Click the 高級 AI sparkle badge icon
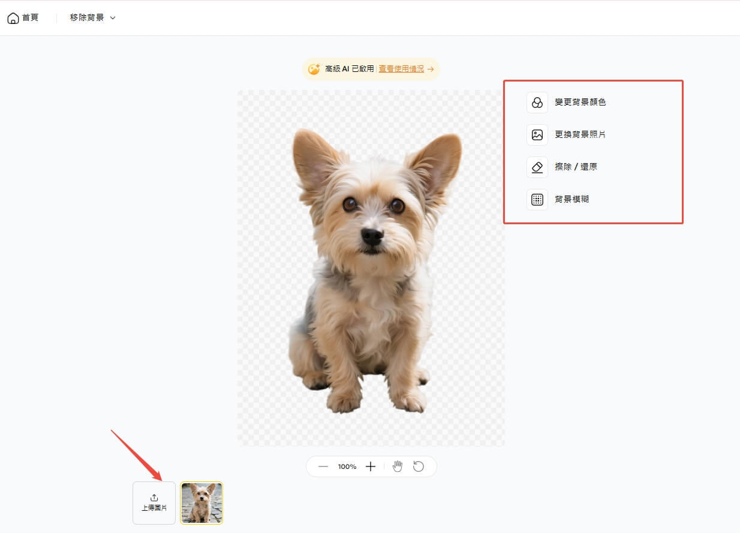Image resolution: width=740 pixels, height=533 pixels. coord(314,69)
